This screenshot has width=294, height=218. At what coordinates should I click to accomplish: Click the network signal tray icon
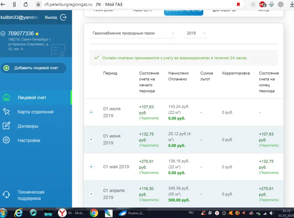click(x=265, y=213)
